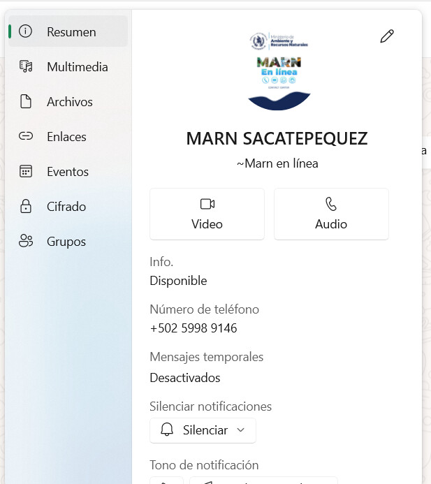Open the Silenciar notifications dropdown

(x=203, y=430)
